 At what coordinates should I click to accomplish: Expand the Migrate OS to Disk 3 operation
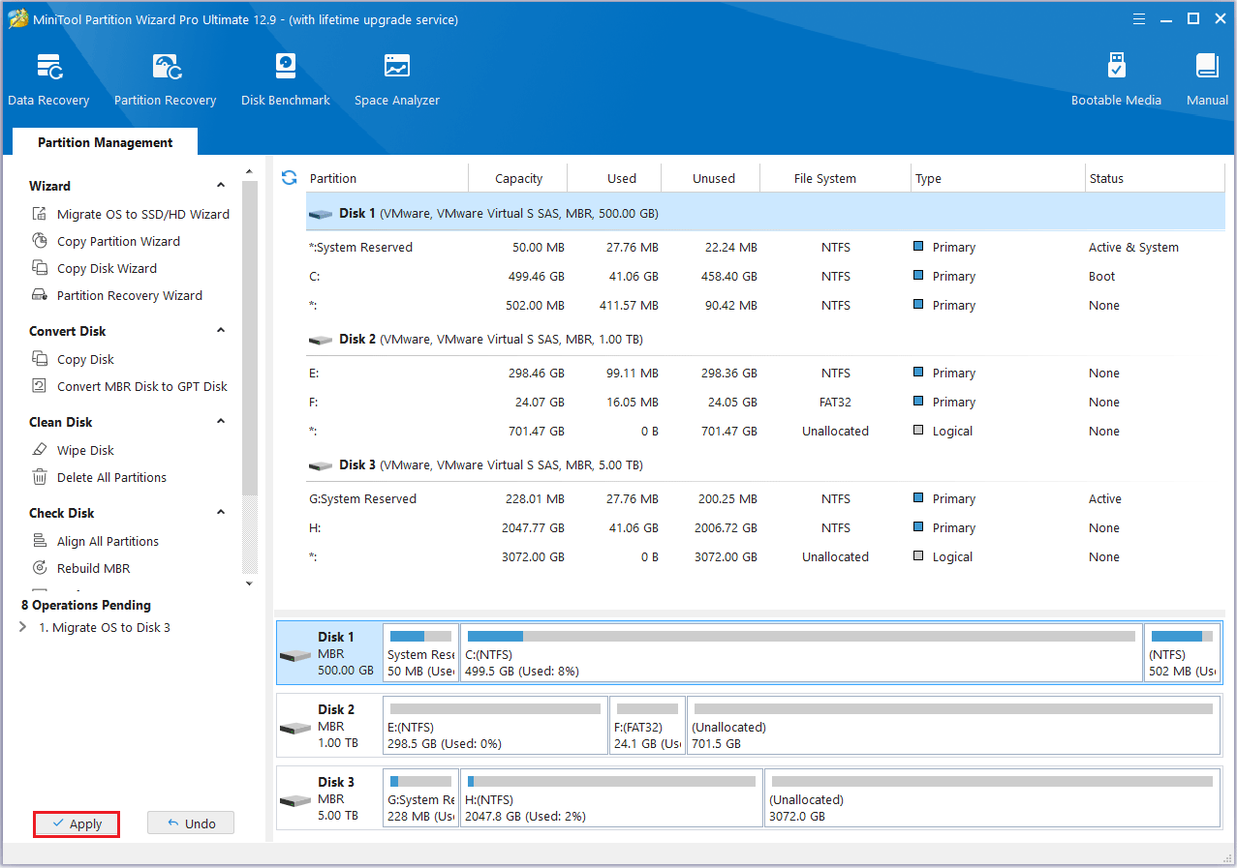[x=21, y=625]
